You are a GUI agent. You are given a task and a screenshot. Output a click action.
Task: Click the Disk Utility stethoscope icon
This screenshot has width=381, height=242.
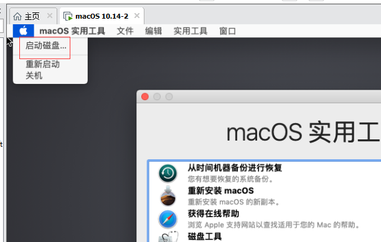coord(168,236)
